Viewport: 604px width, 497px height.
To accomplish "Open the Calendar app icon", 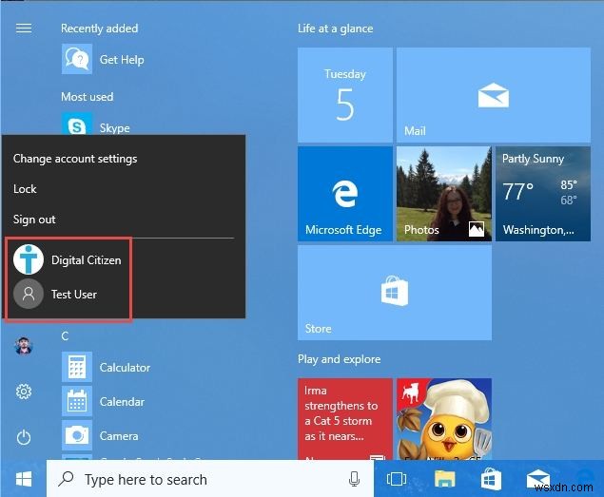I will click(x=77, y=401).
